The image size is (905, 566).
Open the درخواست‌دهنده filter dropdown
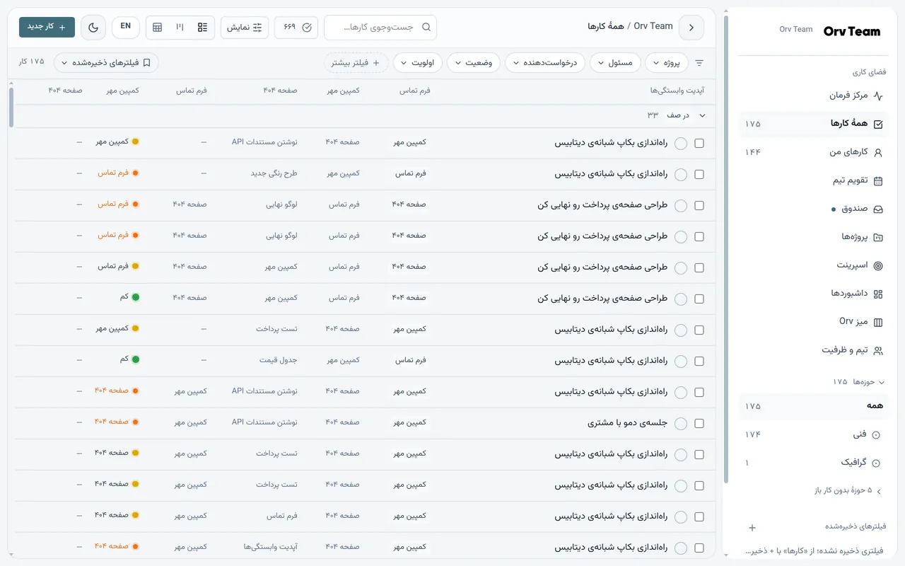(545, 63)
